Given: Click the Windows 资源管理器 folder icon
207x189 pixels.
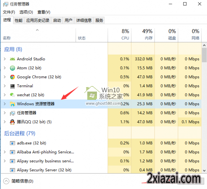Looking at the screenshot, I should click(12, 104).
